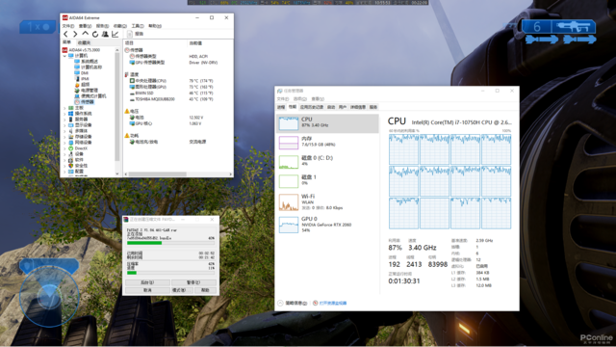Expand the 网络设备 network node
Screen dimensions: 616x347
pyautogui.click(x=64, y=143)
